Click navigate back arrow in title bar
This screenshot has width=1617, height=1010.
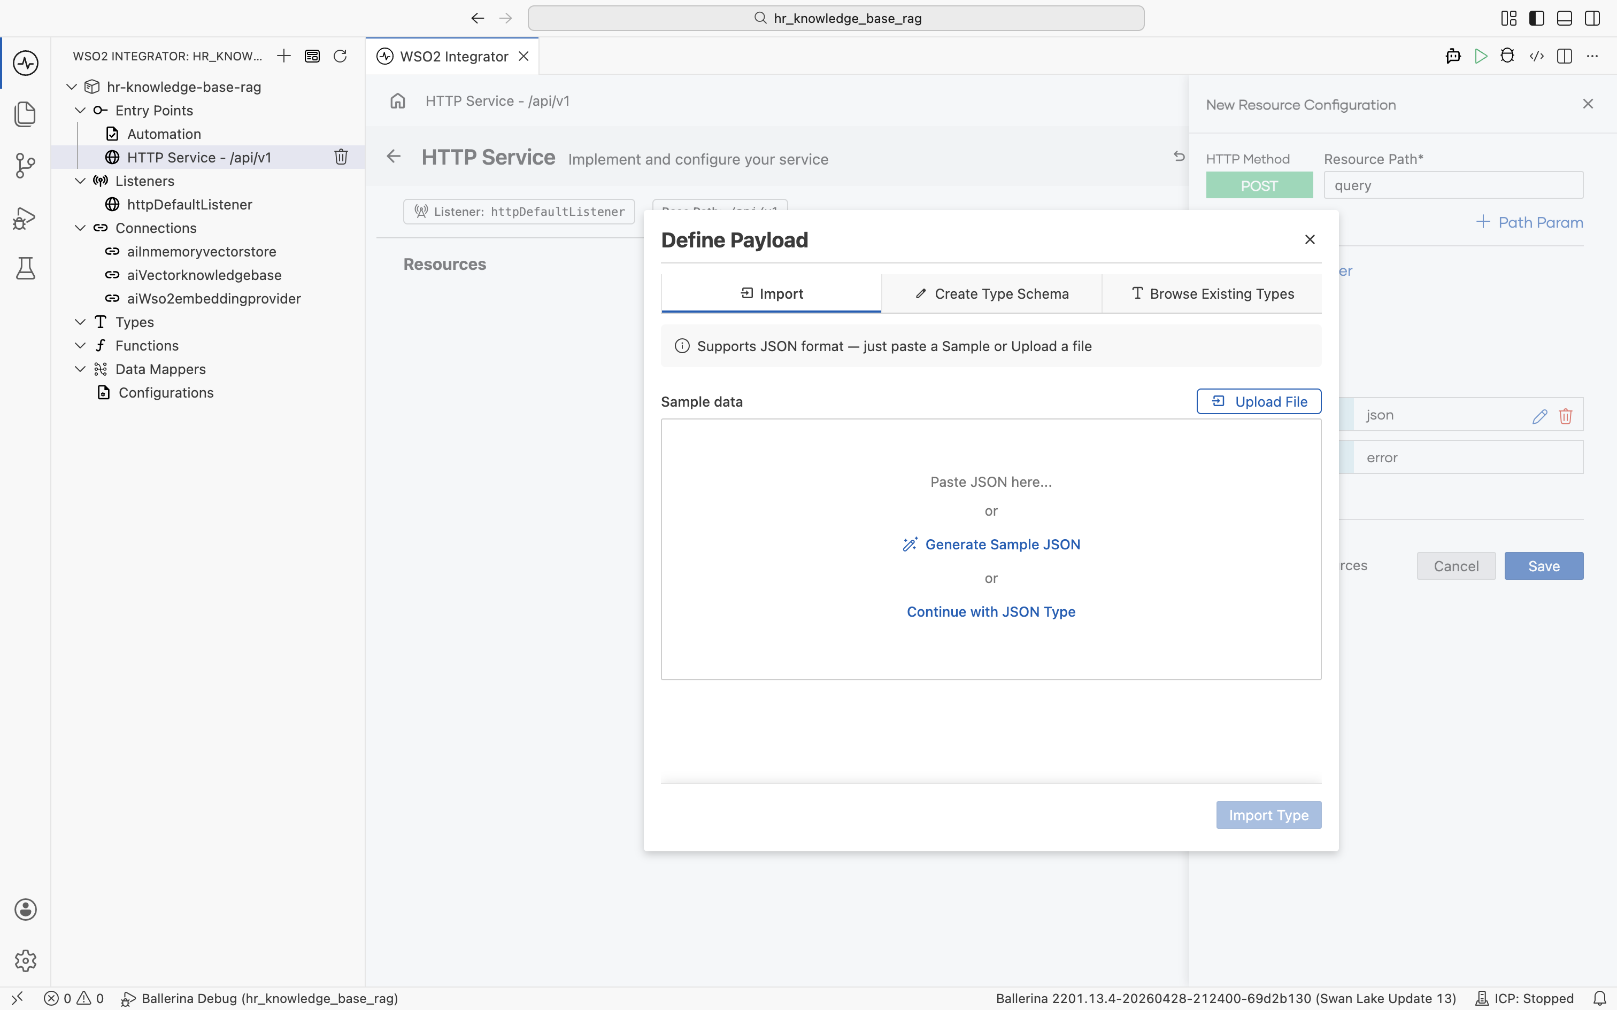tap(477, 18)
